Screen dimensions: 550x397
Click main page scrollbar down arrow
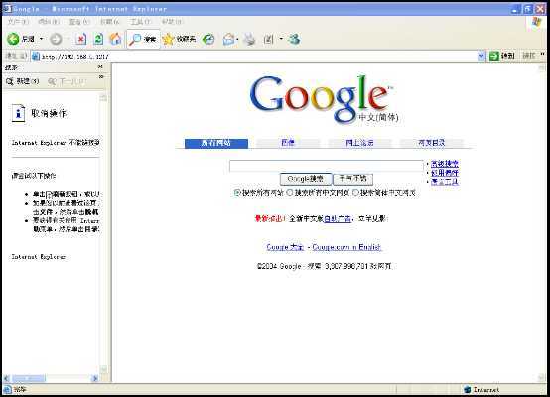(542, 378)
